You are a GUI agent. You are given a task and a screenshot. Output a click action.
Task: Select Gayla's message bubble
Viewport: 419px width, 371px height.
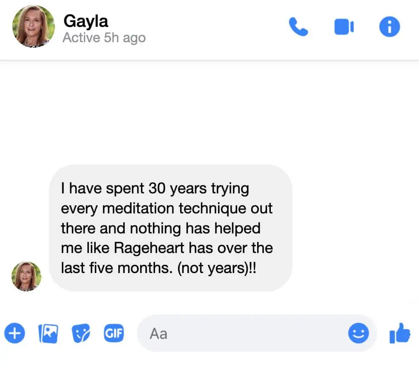pyautogui.click(x=171, y=228)
